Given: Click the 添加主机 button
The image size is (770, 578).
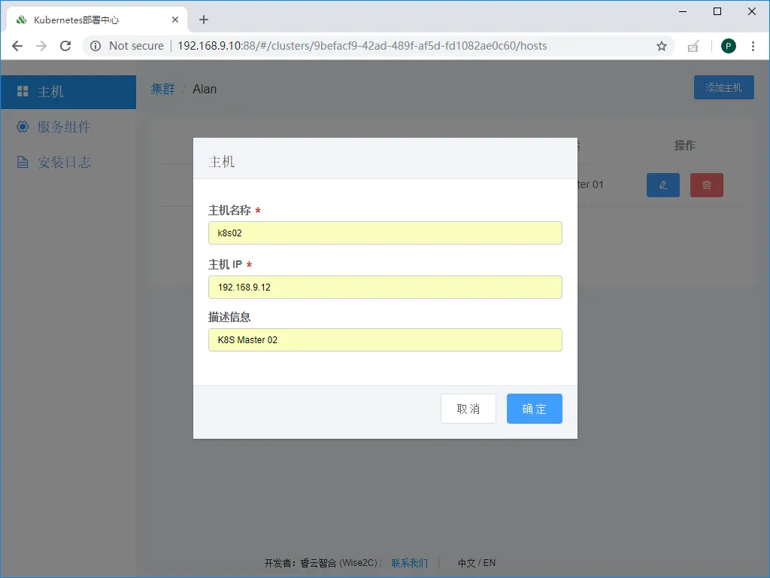Looking at the screenshot, I should [x=723, y=87].
